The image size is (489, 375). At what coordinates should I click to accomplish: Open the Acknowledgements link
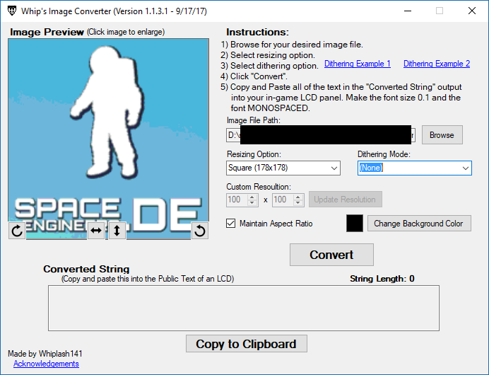point(46,364)
